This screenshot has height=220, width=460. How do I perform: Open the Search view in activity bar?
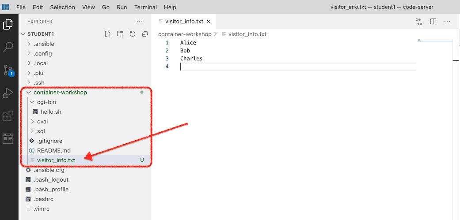point(8,47)
